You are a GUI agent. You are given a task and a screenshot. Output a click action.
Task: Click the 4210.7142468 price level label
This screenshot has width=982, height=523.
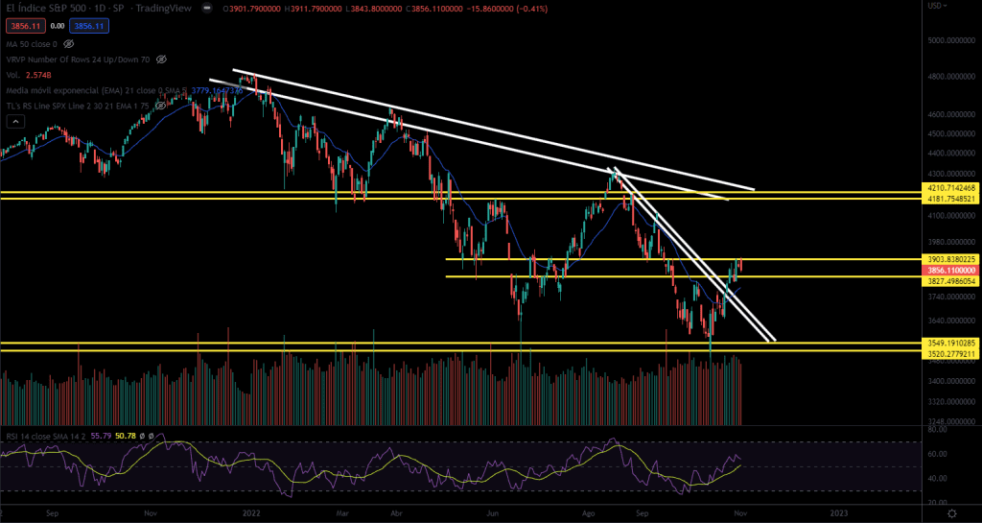952,188
